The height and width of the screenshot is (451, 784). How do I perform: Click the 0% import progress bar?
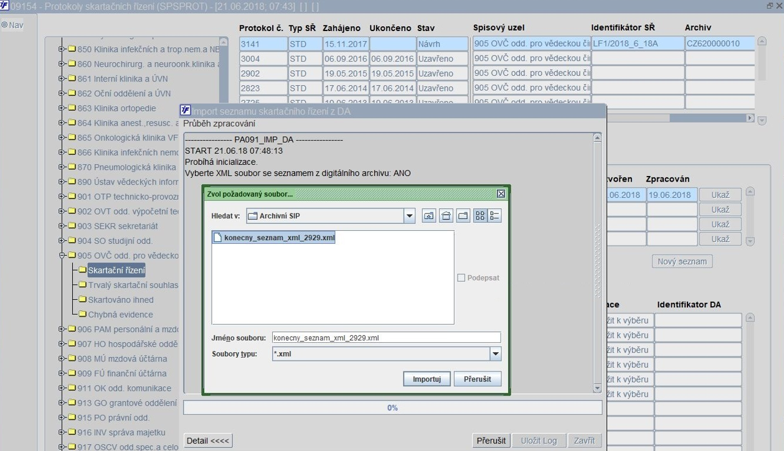tap(392, 408)
